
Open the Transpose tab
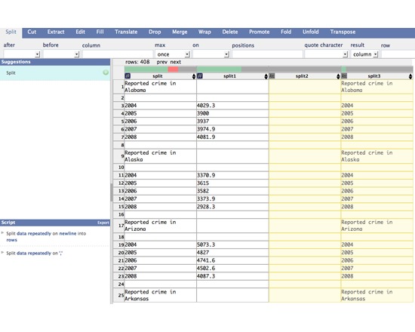click(343, 32)
